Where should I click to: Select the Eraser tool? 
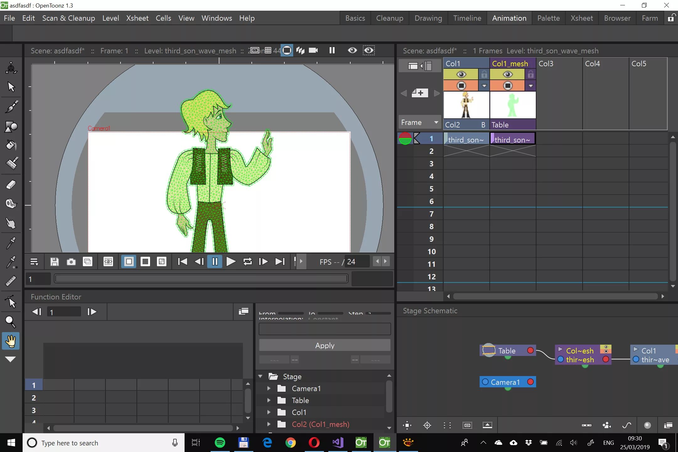tap(11, 185)
